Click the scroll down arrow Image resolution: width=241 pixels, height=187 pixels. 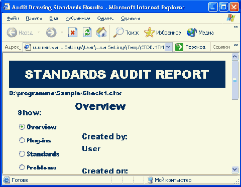click(235, 170)
